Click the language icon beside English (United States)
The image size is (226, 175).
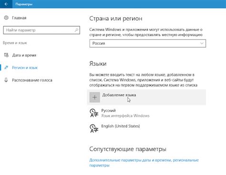(94, 129)
